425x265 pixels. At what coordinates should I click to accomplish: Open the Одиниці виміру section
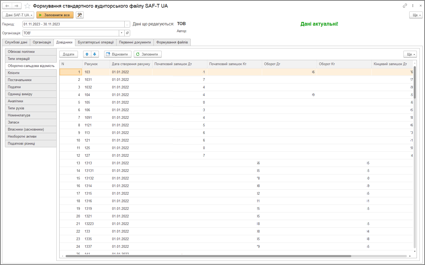[x=31, y=94]
